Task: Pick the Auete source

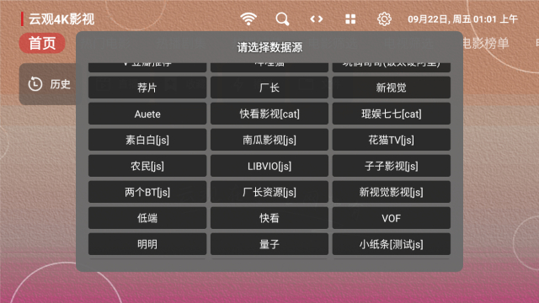Action: (x=147, y=114)
